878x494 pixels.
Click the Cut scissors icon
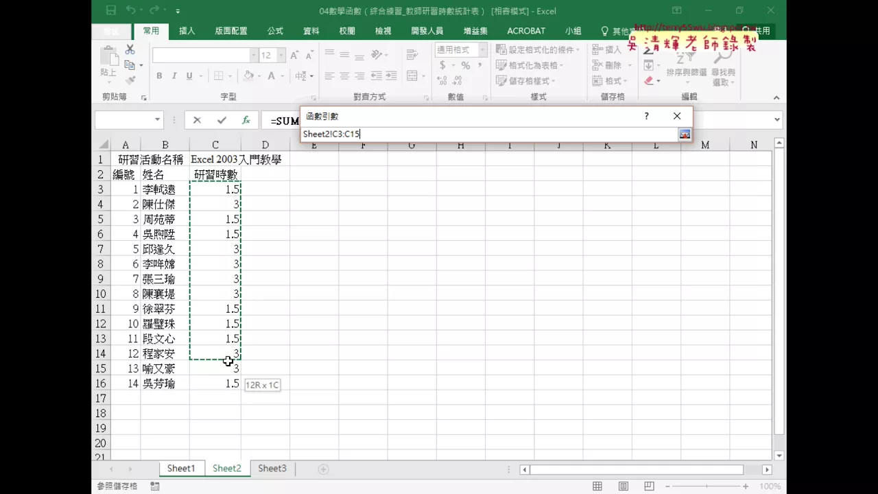[130, 50]
